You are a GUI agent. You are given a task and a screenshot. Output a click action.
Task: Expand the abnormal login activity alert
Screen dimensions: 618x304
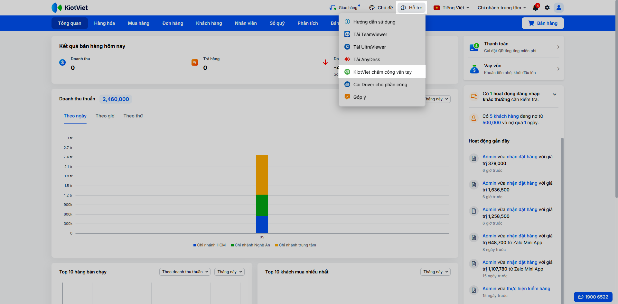coord(555,94)
